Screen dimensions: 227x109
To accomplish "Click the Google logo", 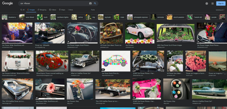I will point(8,3).
